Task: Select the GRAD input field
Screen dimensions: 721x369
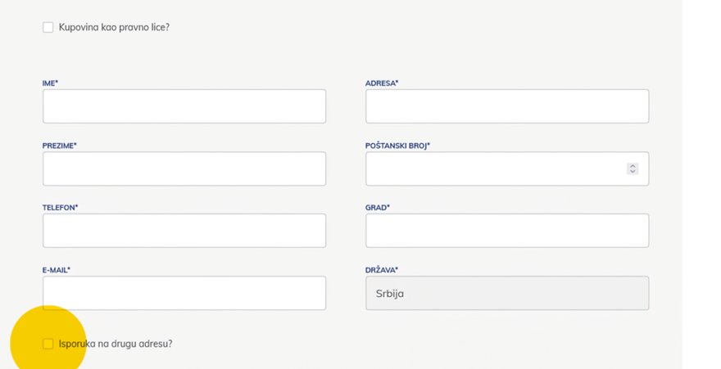Action: [507, 231]
